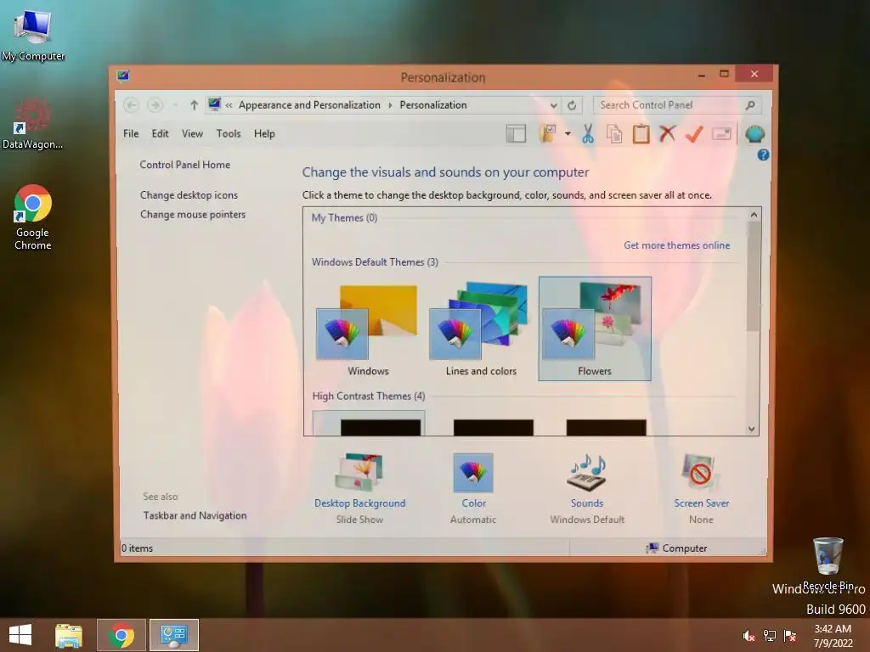Click the folder options toolbar icon
The width and height of the screenshot is (870, 652).
548,133
